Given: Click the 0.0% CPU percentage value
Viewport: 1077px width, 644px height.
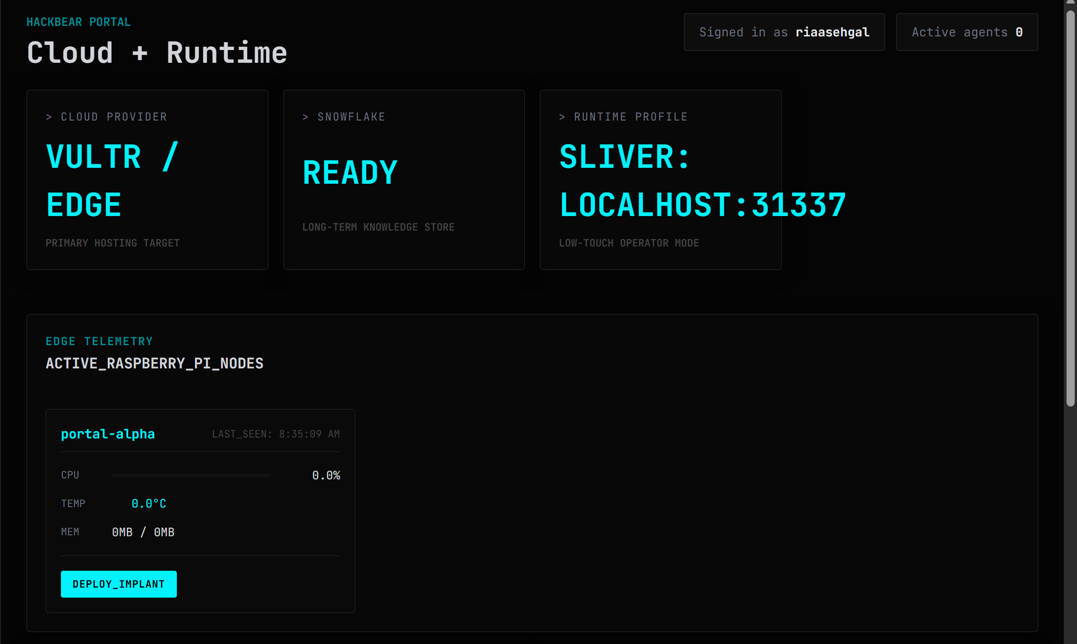Looking at the screenshot, I should pyautogui.click(x=326, y=475).
